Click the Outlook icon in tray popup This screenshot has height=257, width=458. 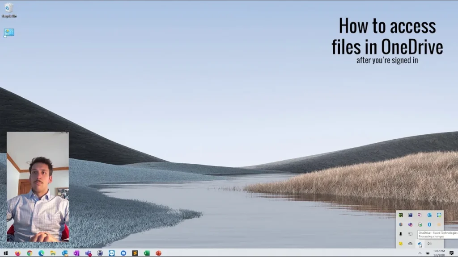pos(429,215)
